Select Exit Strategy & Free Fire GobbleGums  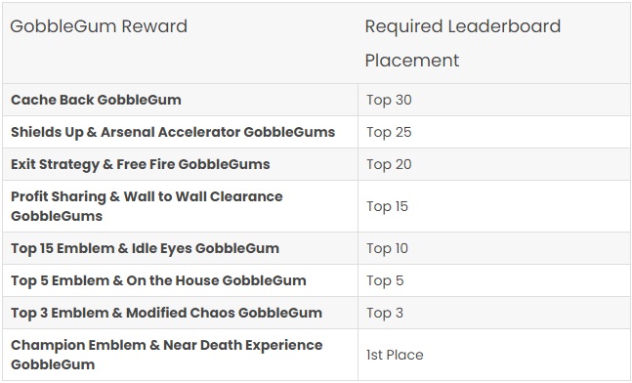141,164
